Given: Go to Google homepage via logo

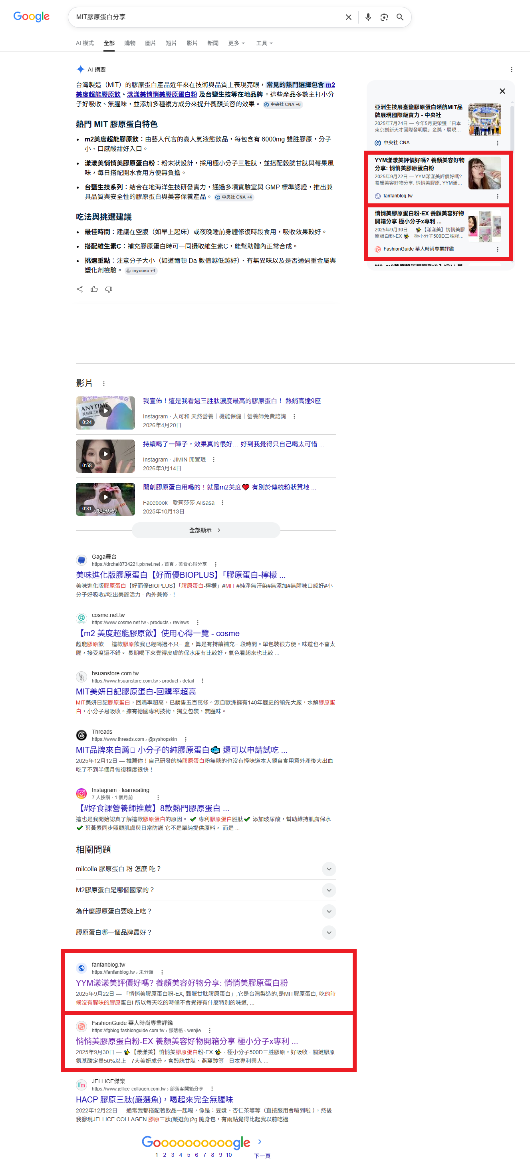Looking at the screenshot, I should click(x=31, y=17).
